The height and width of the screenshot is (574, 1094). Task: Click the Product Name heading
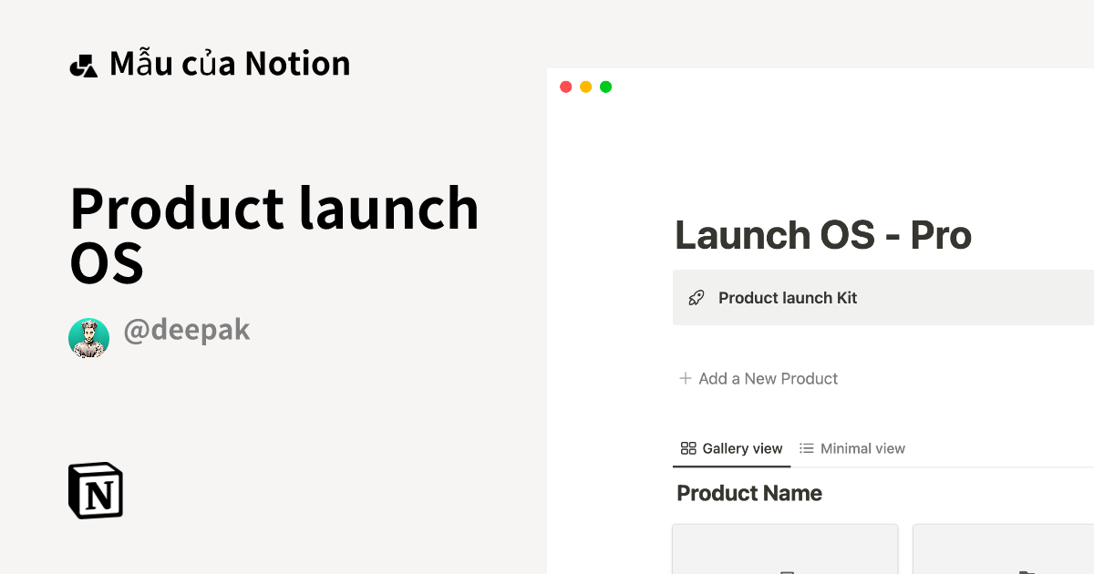pyautogui.click(x=748, y=493)
